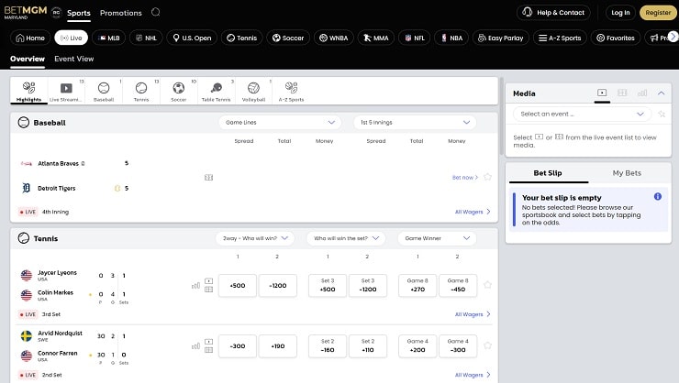Image resolution: width=679 pixels, height=383 pixels.
Task: Open scoreboard icon for Lyeons vs Harkes
Action: click(x=208, y=290)
